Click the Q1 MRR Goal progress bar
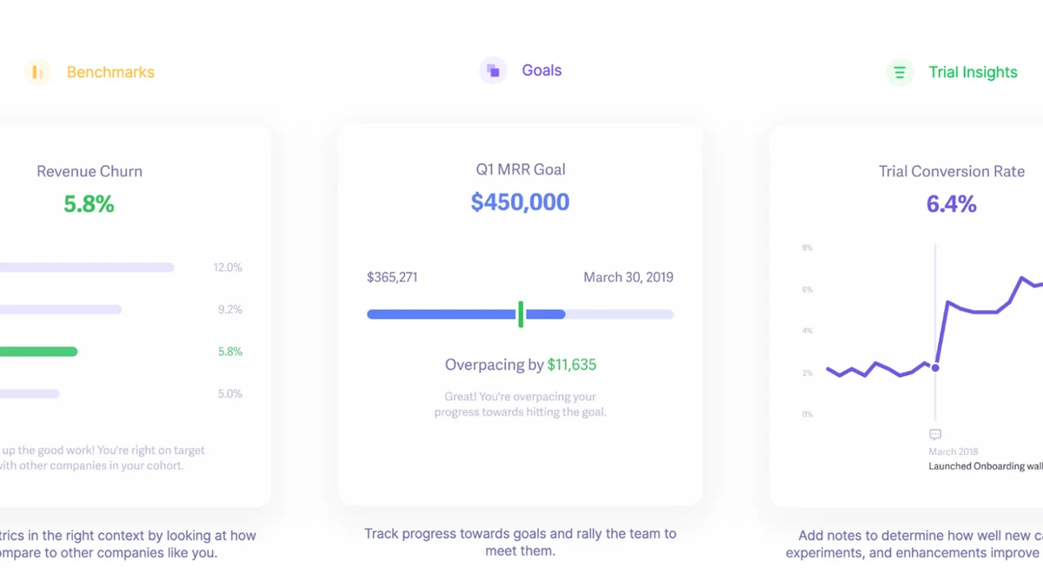Screen dimensions: 1043x586 [x=520, y=314]
